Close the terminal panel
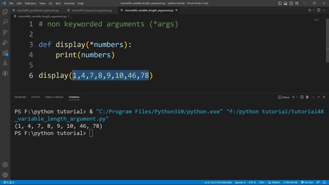Screen dimensions: 329x185 324,97
